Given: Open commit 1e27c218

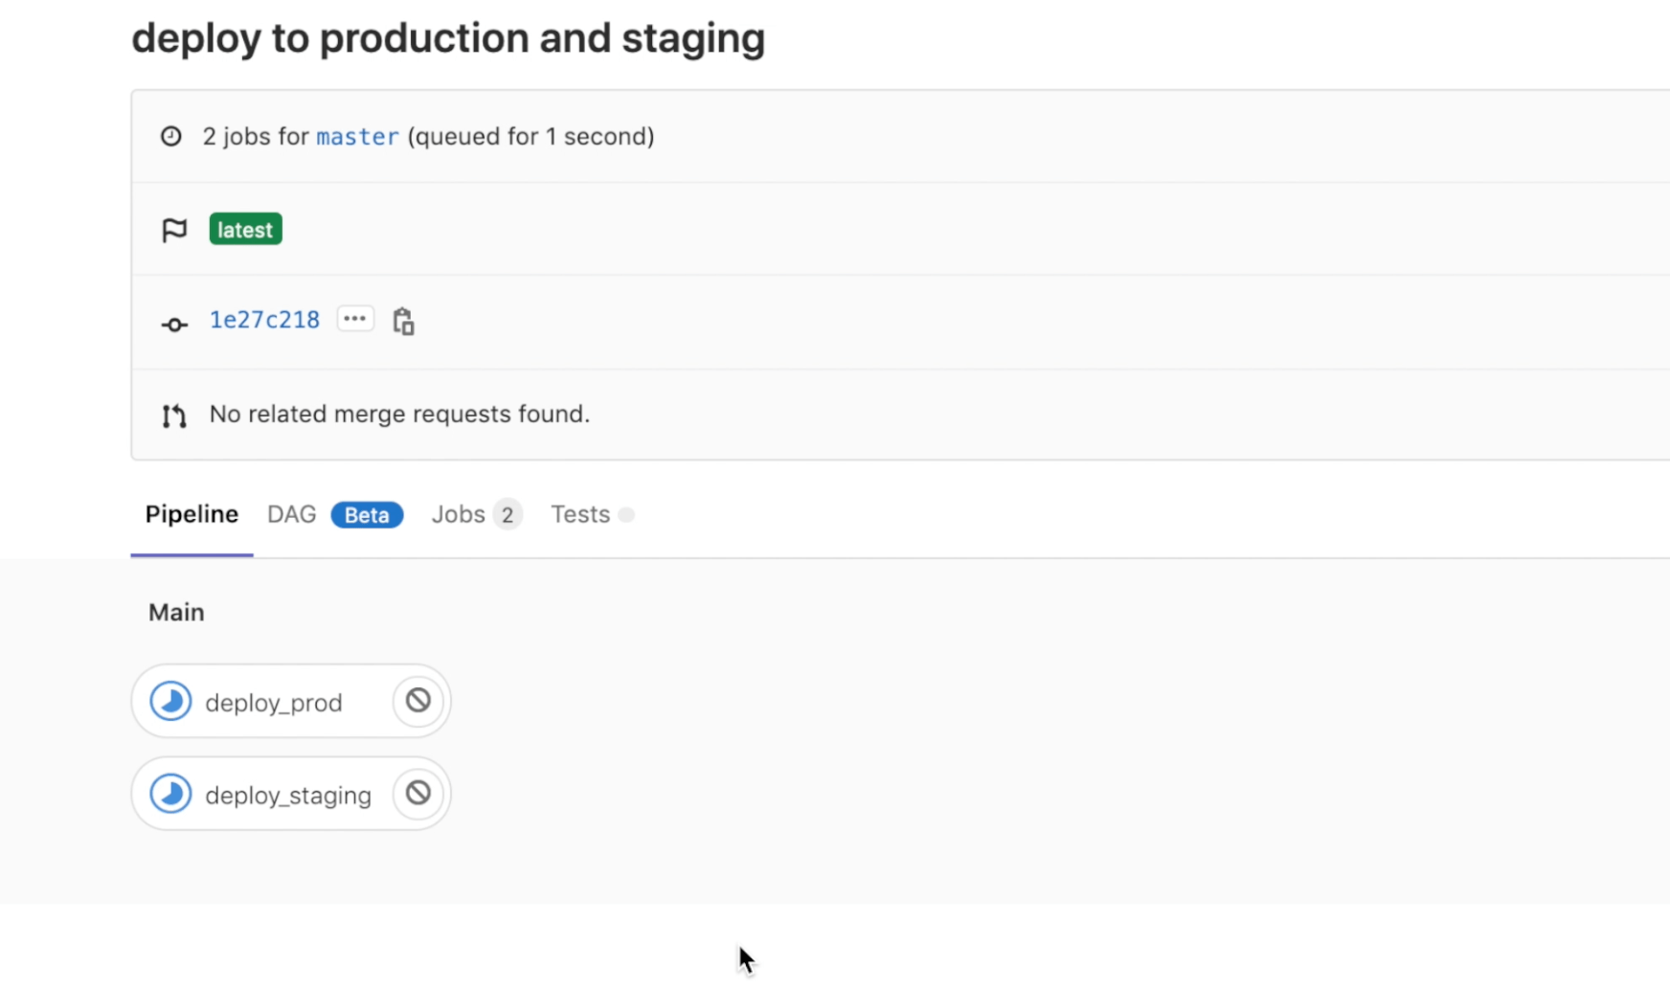Looking at the screenshot, I should [x=263, y=320].
